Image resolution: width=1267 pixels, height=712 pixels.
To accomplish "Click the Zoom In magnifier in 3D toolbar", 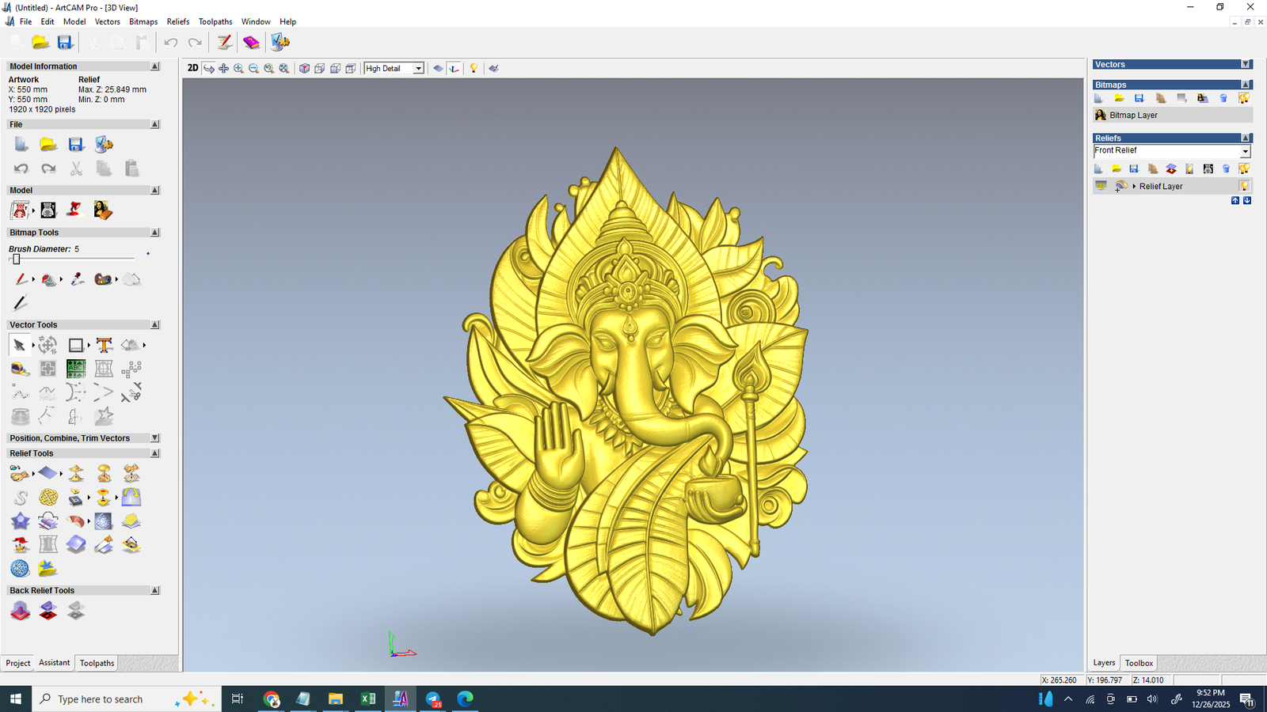I will (x=238, y=69).
